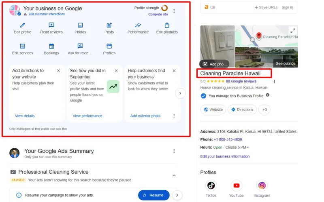Image resolution: width=324 pixels, height=202 pixels.
Task: Click the Resume campaign button
Action: pyautogui.click(x=154, y=195)
